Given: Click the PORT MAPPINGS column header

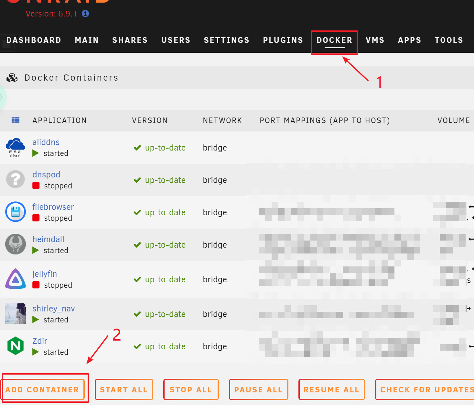Looking at the screenshot, I should [x=325, y=120].
